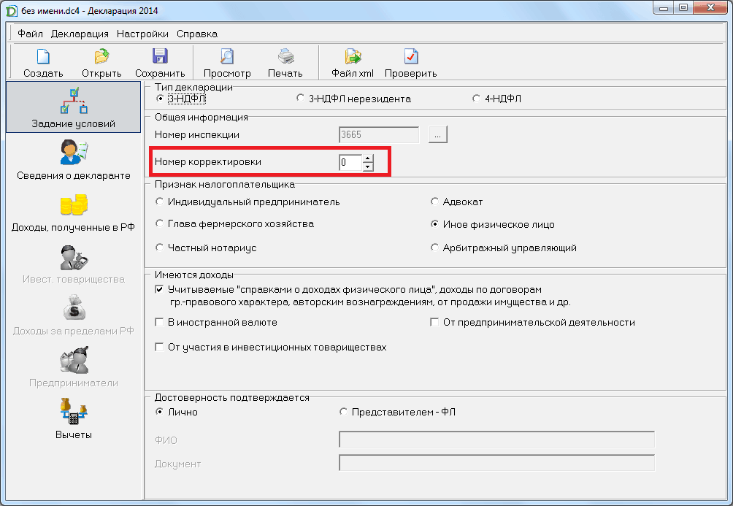733x506 pixels.
Task: Check От предпринимательской деятельности income option
Action: point(435,322)
